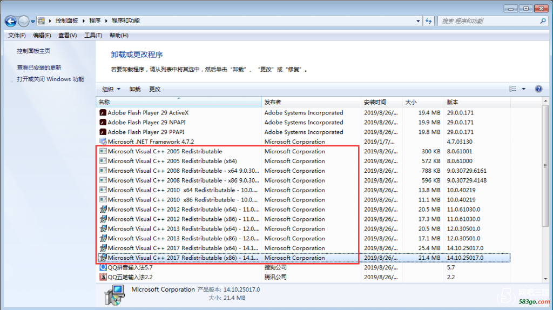
Task: Open the 工具(T) menu
Action: (x=93, y=35)
